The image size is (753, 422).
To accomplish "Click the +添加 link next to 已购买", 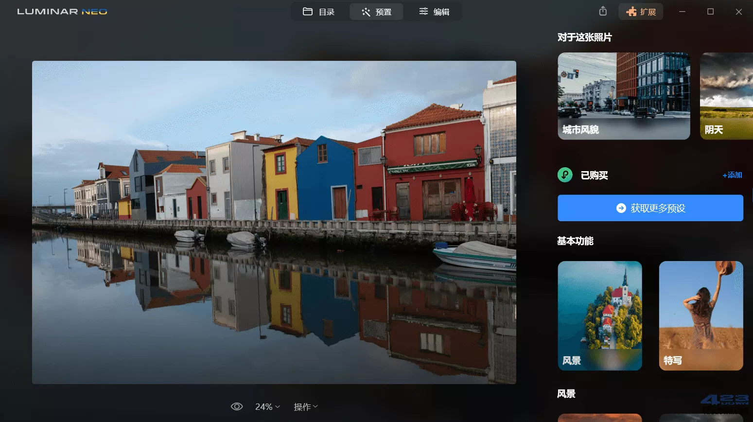I will coord(732,175).
